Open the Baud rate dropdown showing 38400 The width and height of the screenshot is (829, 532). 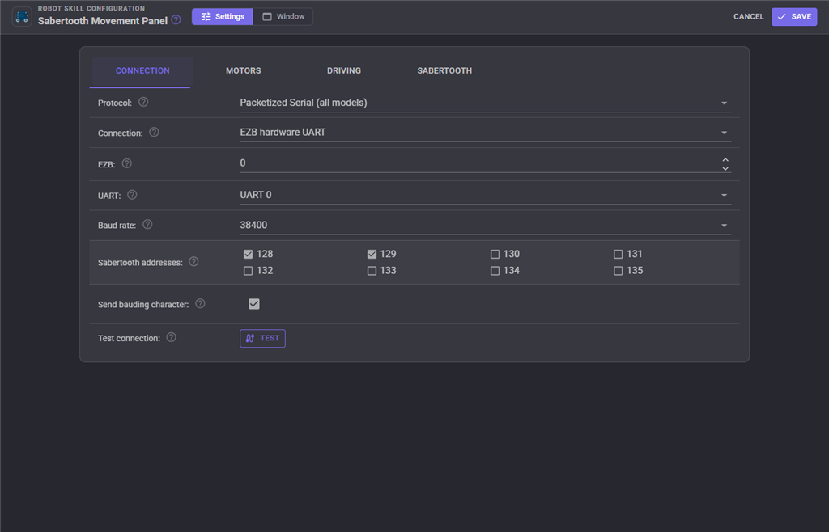[486, 226]
